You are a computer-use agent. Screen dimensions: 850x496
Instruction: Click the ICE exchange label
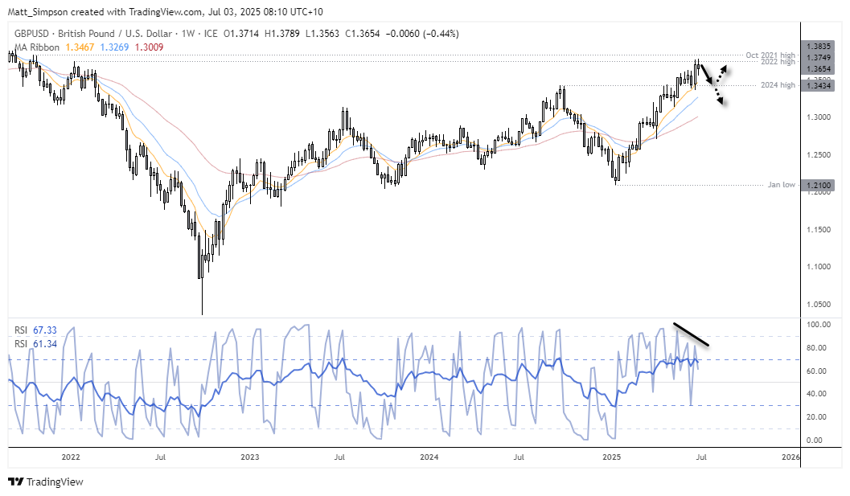pos(211,34)
